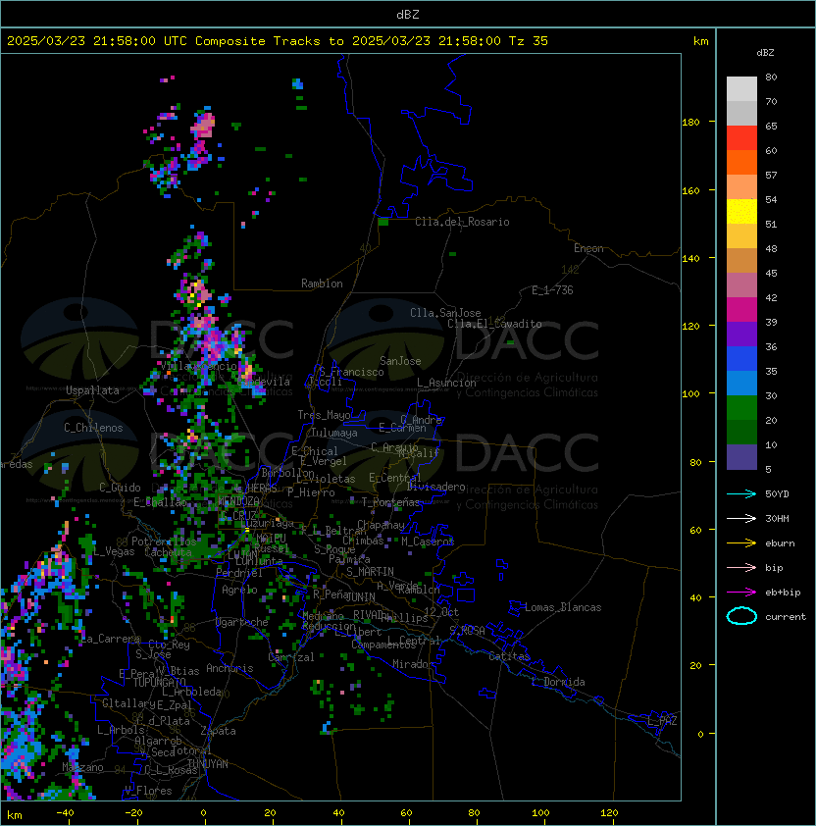Click the cyan 50YD arrow legend icon
Image resolution: width=816 pixels, height=826 pixels.
[x=741, y=494]
